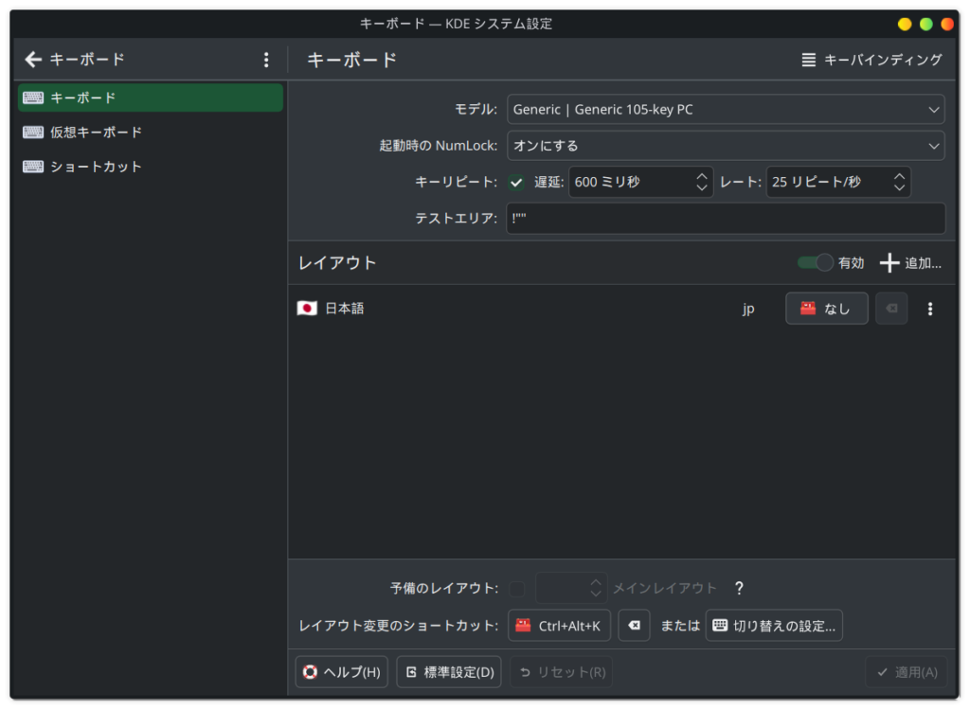Open the モデル dropdown

pyautogui.click(x=725, y=109)
